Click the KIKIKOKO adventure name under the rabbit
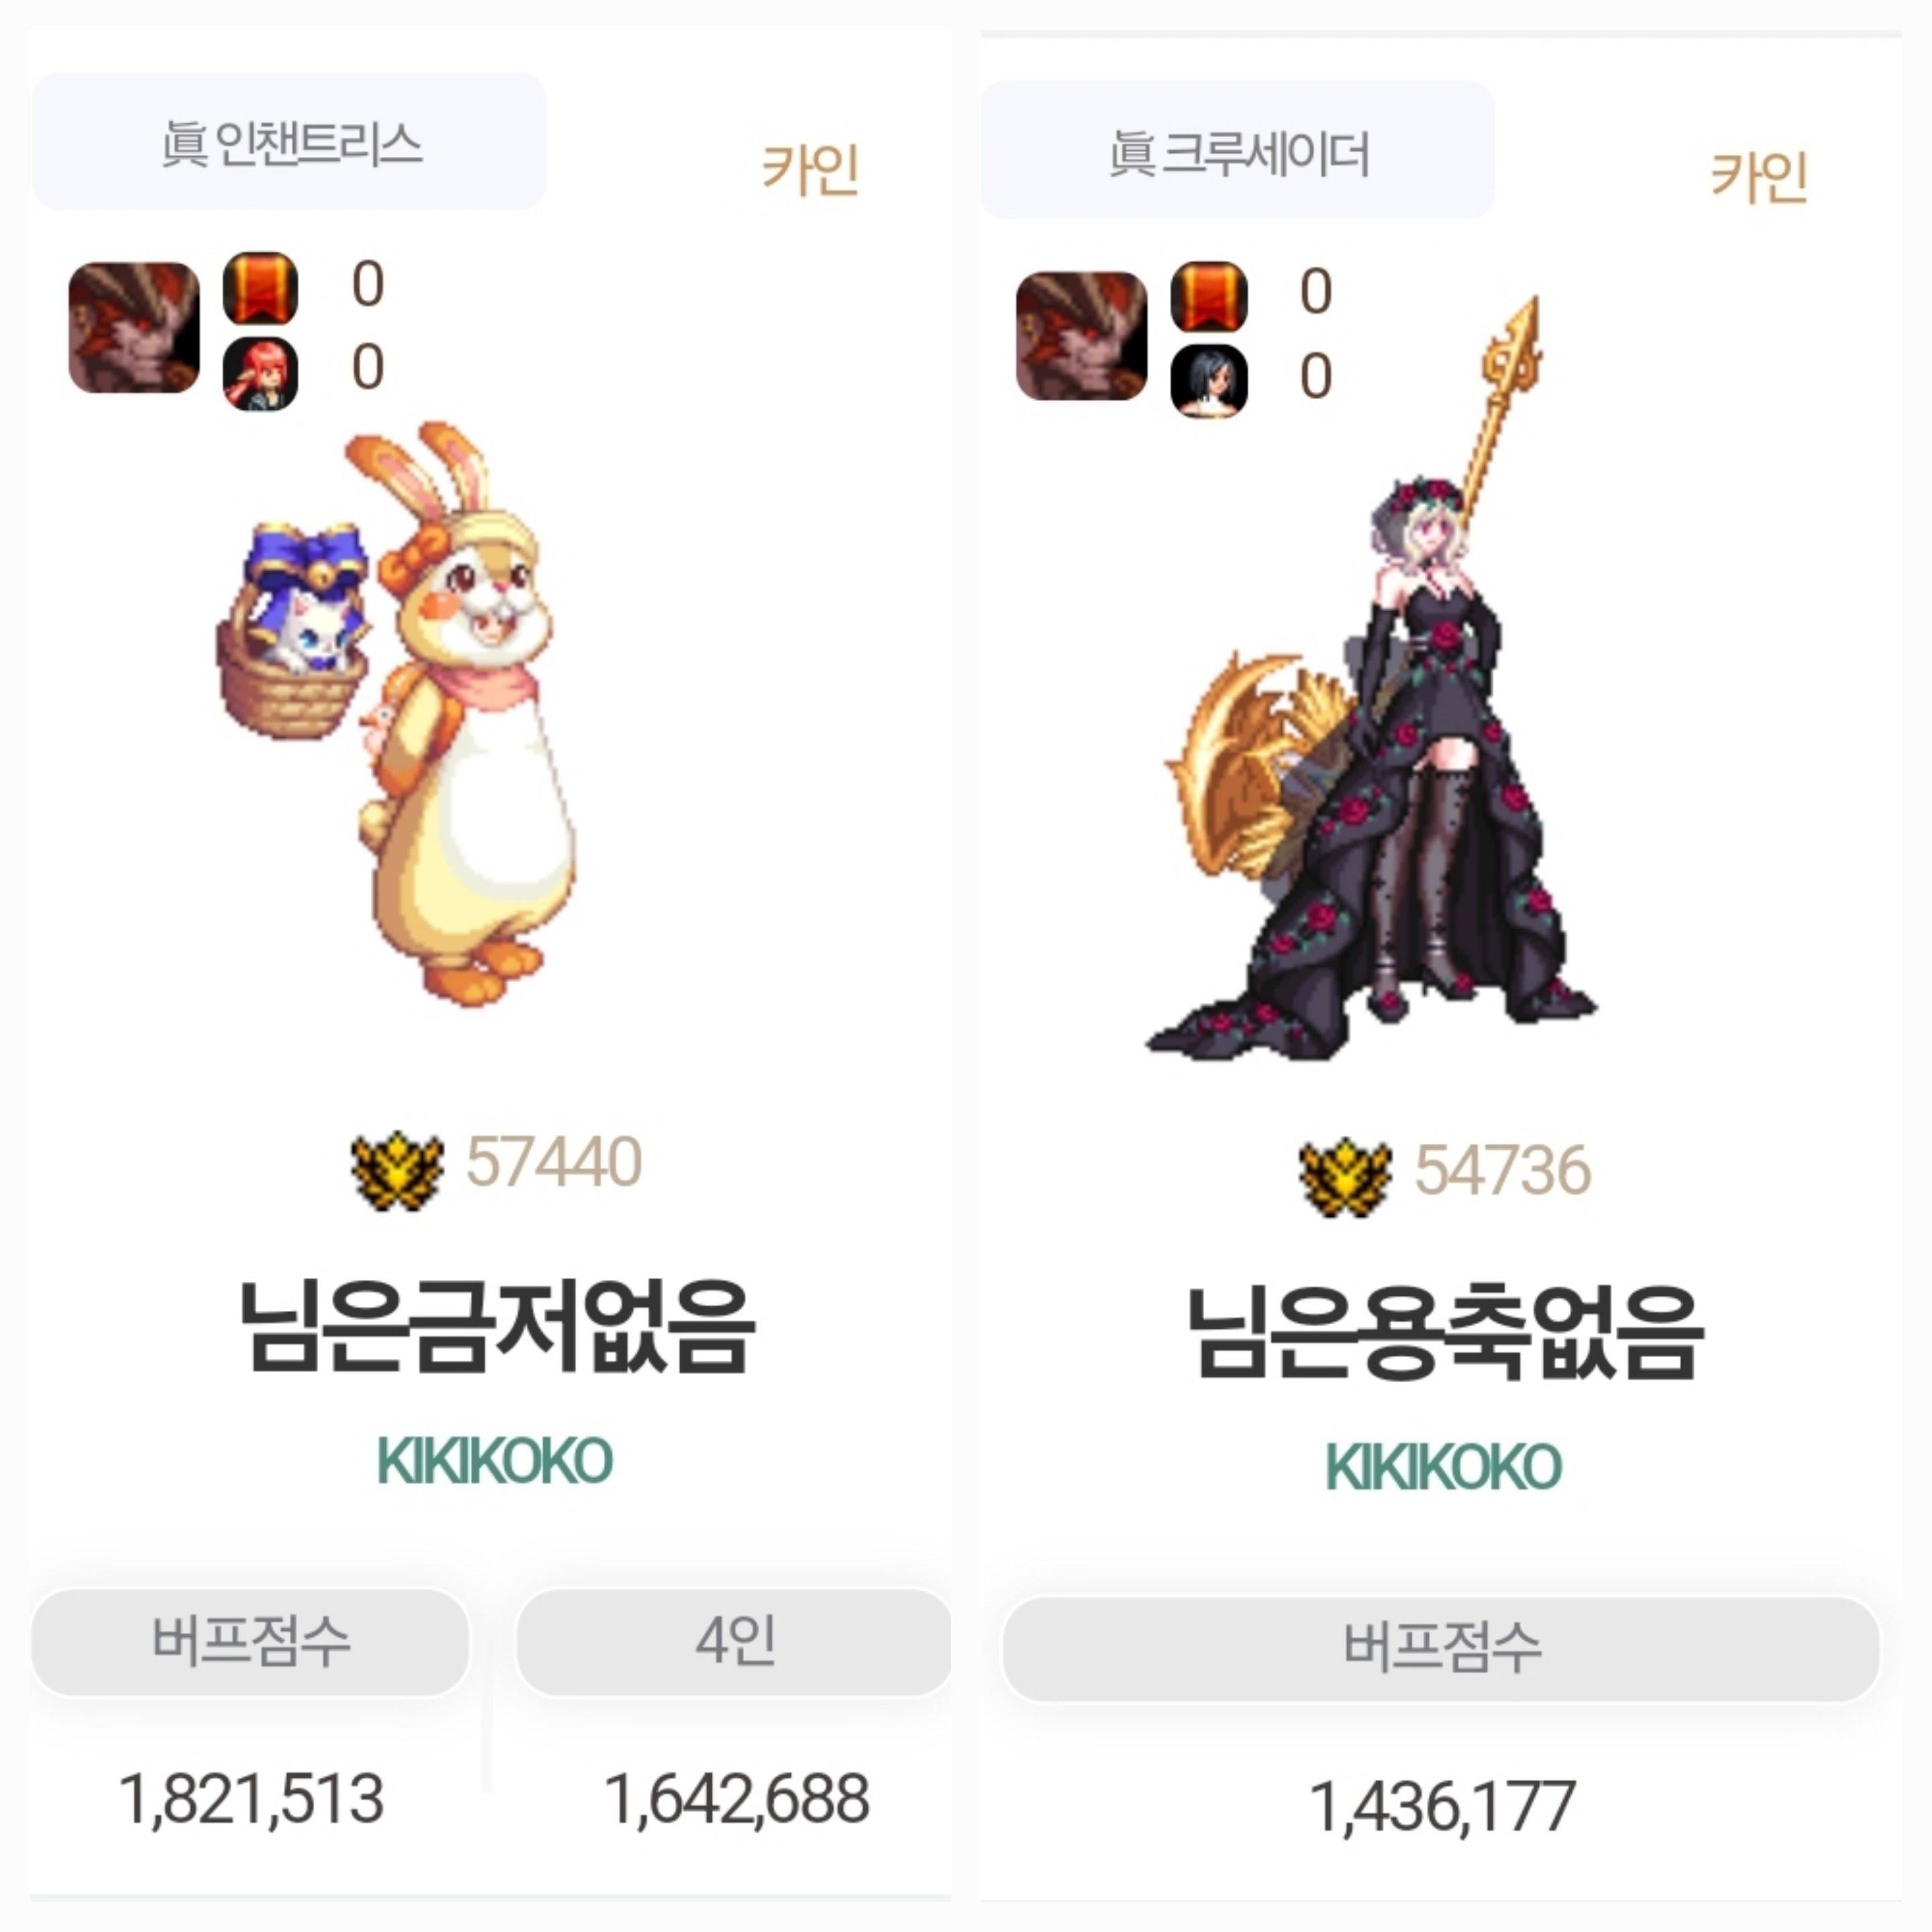Image resolution: width=1932 pixels, height=1932 pixels. coord(495,1461)
